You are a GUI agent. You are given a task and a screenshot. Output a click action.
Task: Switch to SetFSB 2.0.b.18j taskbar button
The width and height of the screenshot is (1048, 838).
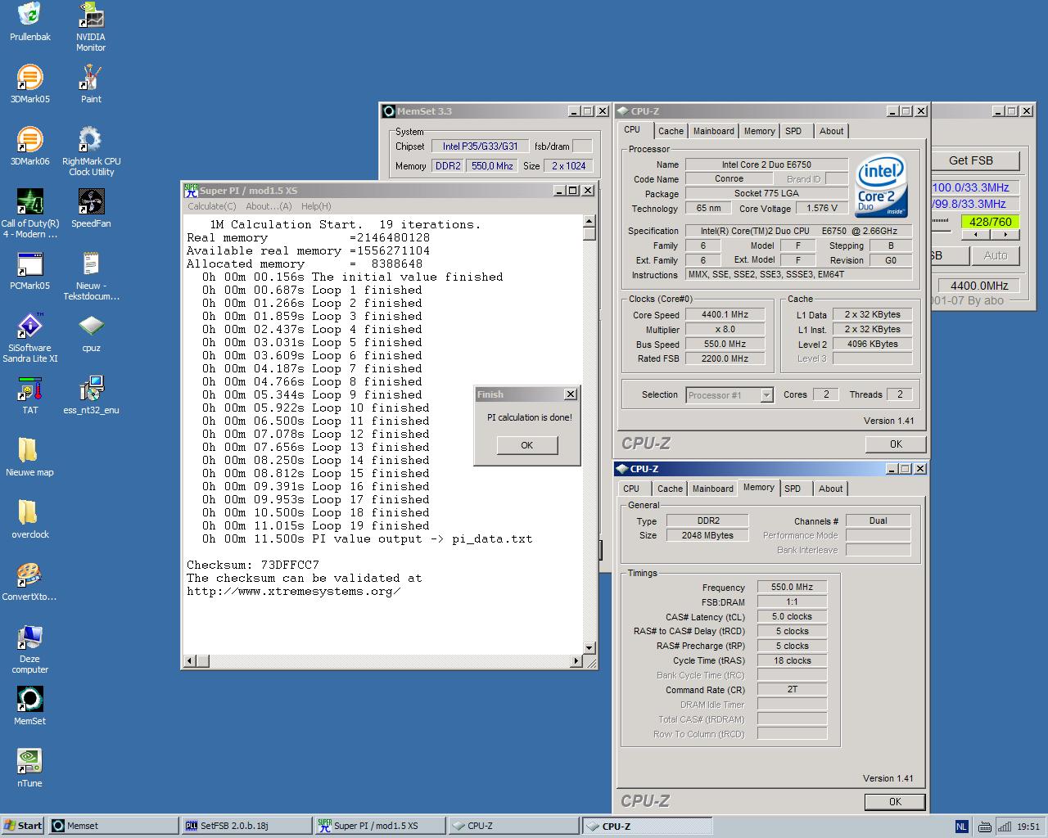pos(246,826)
